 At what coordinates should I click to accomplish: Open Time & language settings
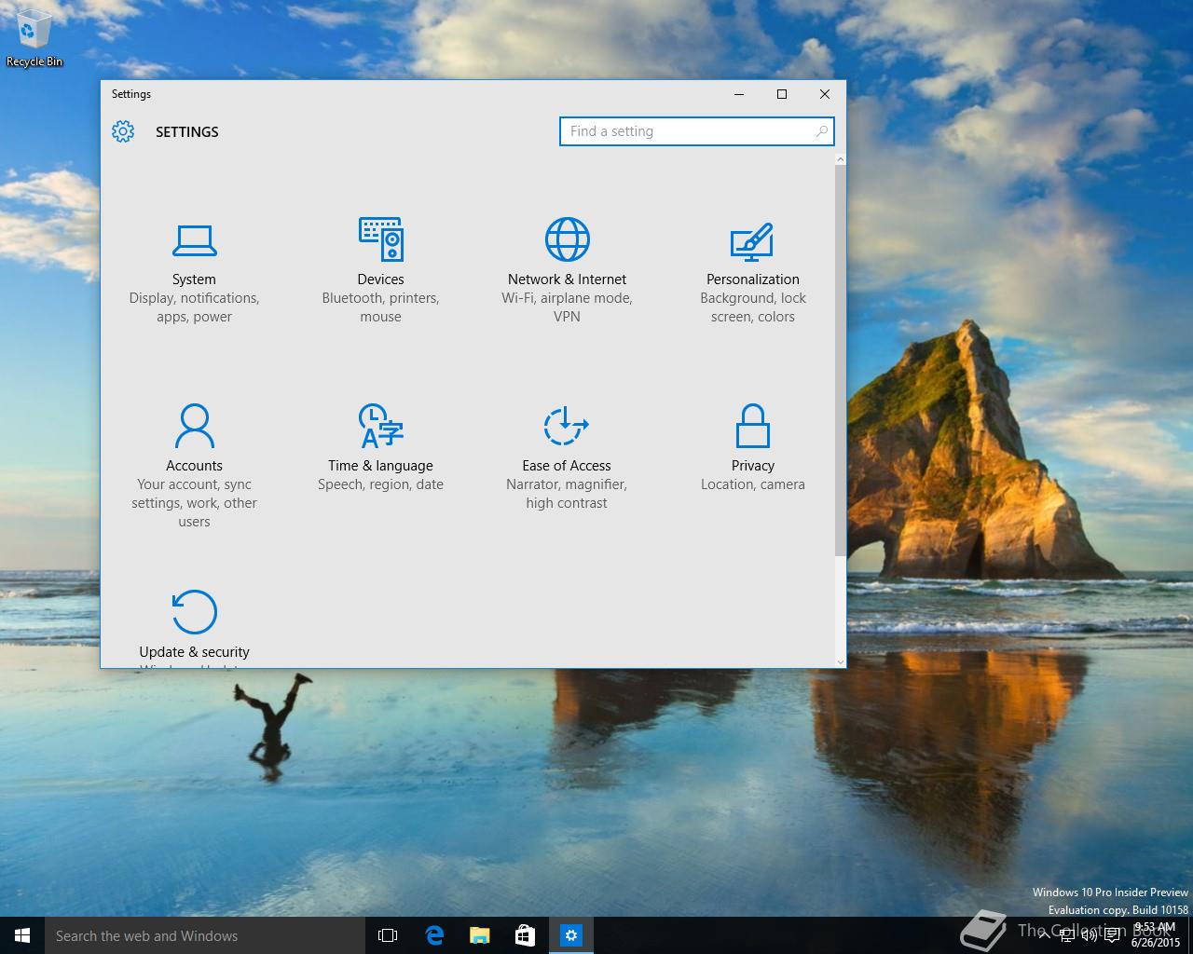[x=380, y=448]
